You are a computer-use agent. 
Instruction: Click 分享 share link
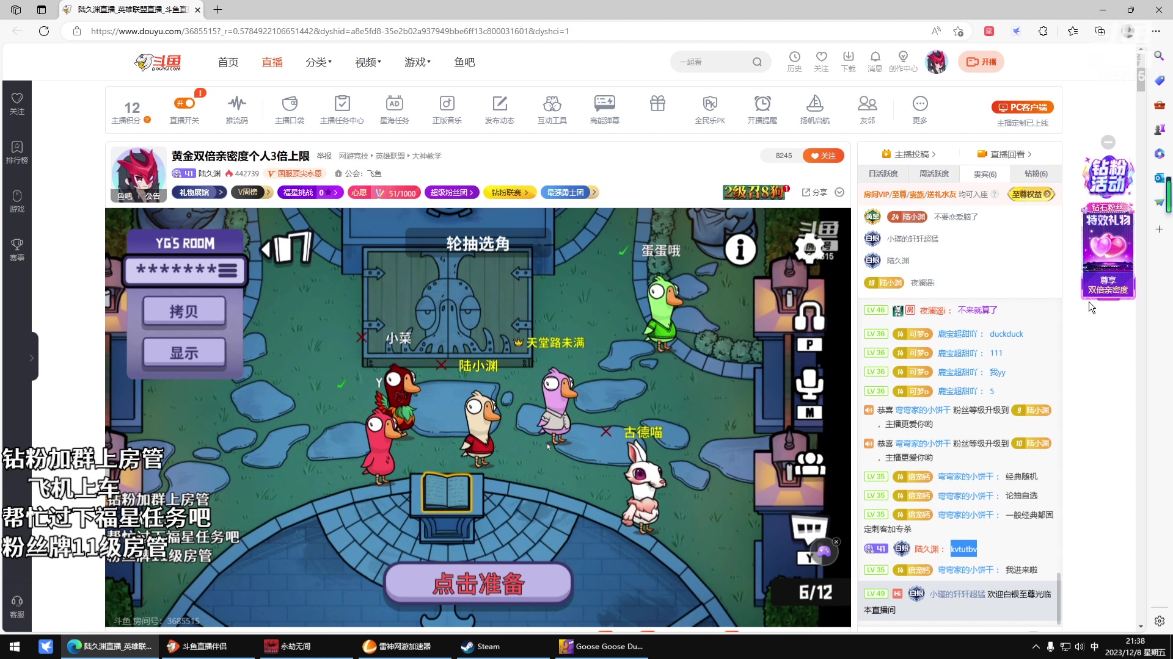coord(814,192)
